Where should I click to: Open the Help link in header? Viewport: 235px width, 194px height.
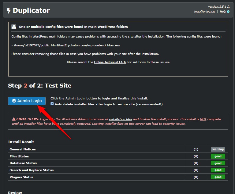[x=223, y=12]
